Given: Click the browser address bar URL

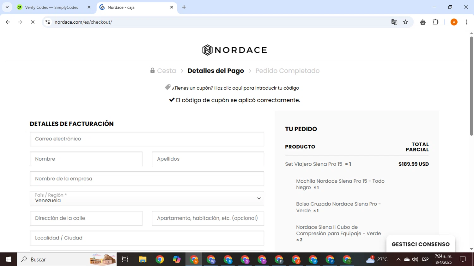Looking at the screenshot, I should click(x=83, y=22).
